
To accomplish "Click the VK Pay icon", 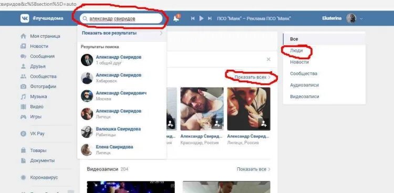I will (x=23, y=134).
